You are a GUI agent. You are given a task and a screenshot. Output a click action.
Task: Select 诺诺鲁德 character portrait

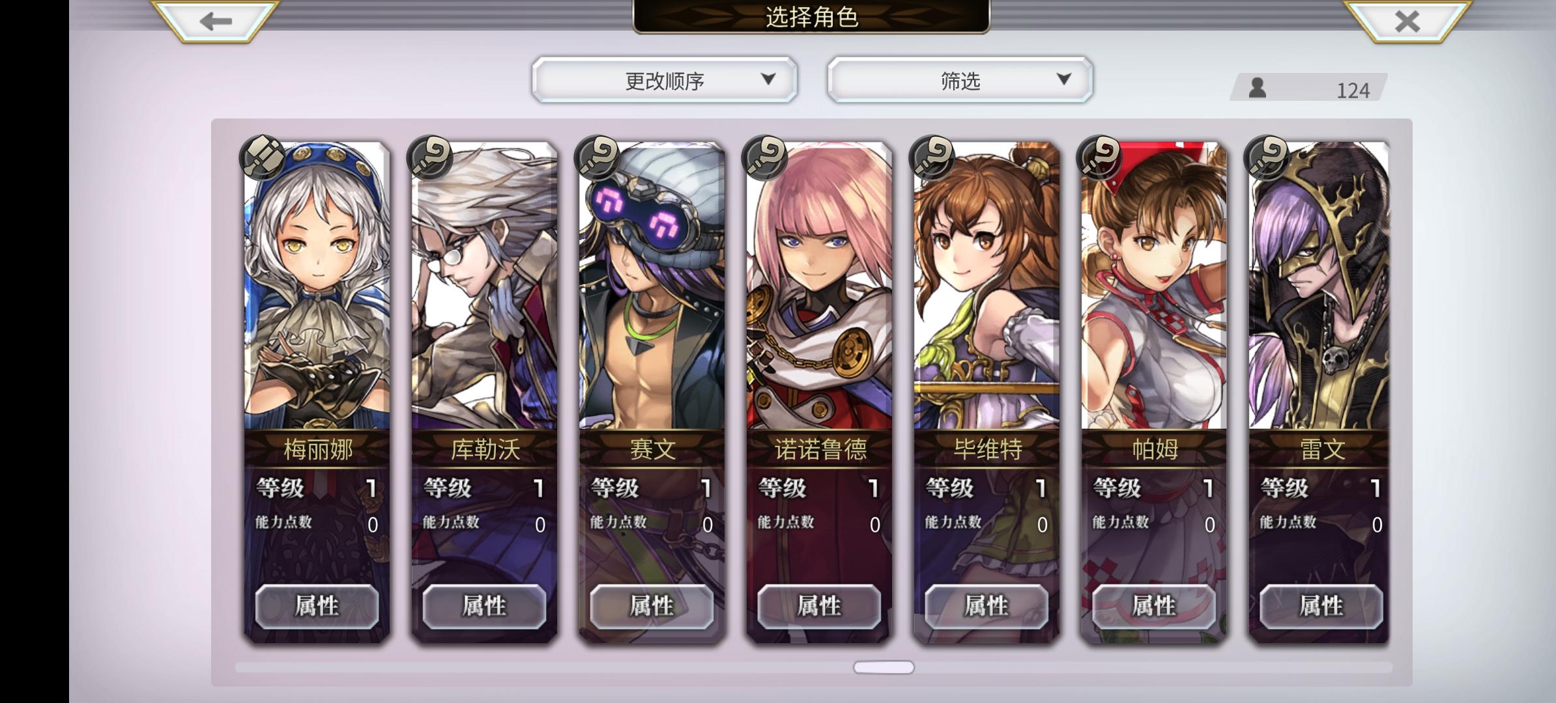pos(819,286)
